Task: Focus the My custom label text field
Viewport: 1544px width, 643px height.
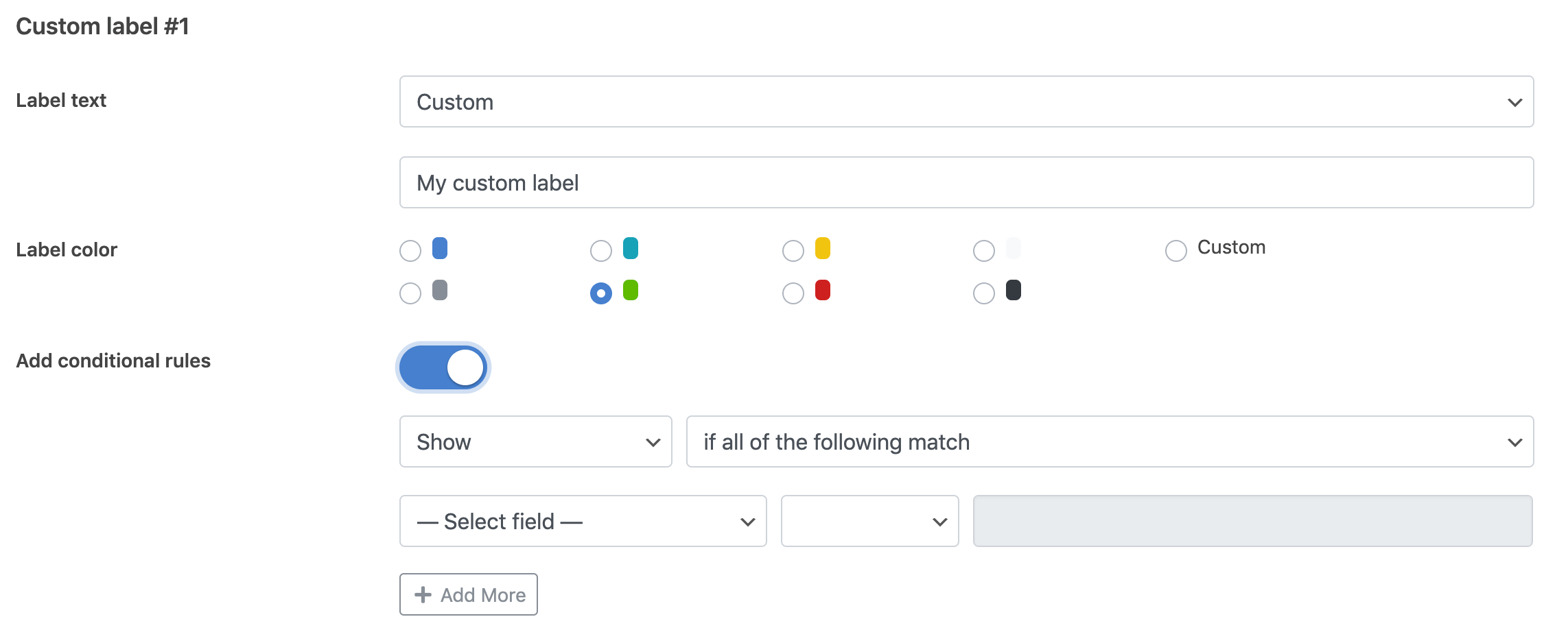Action: 966,182
